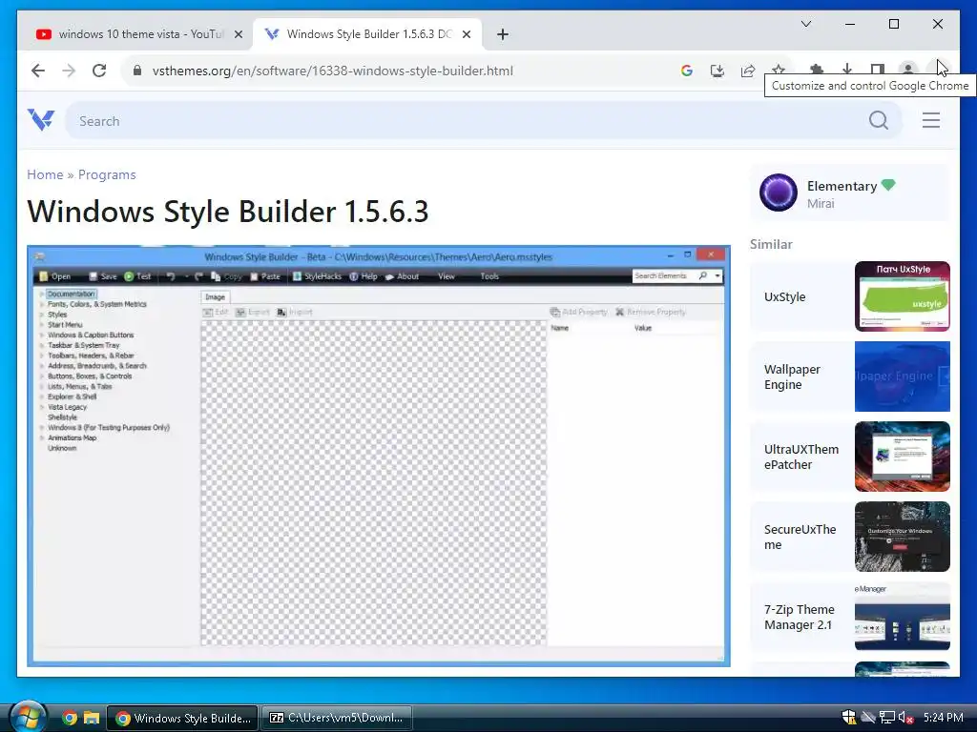Click the Mirai subtitle under Elementary
This screenshot has width=977, height=732.
pos(820,204)
